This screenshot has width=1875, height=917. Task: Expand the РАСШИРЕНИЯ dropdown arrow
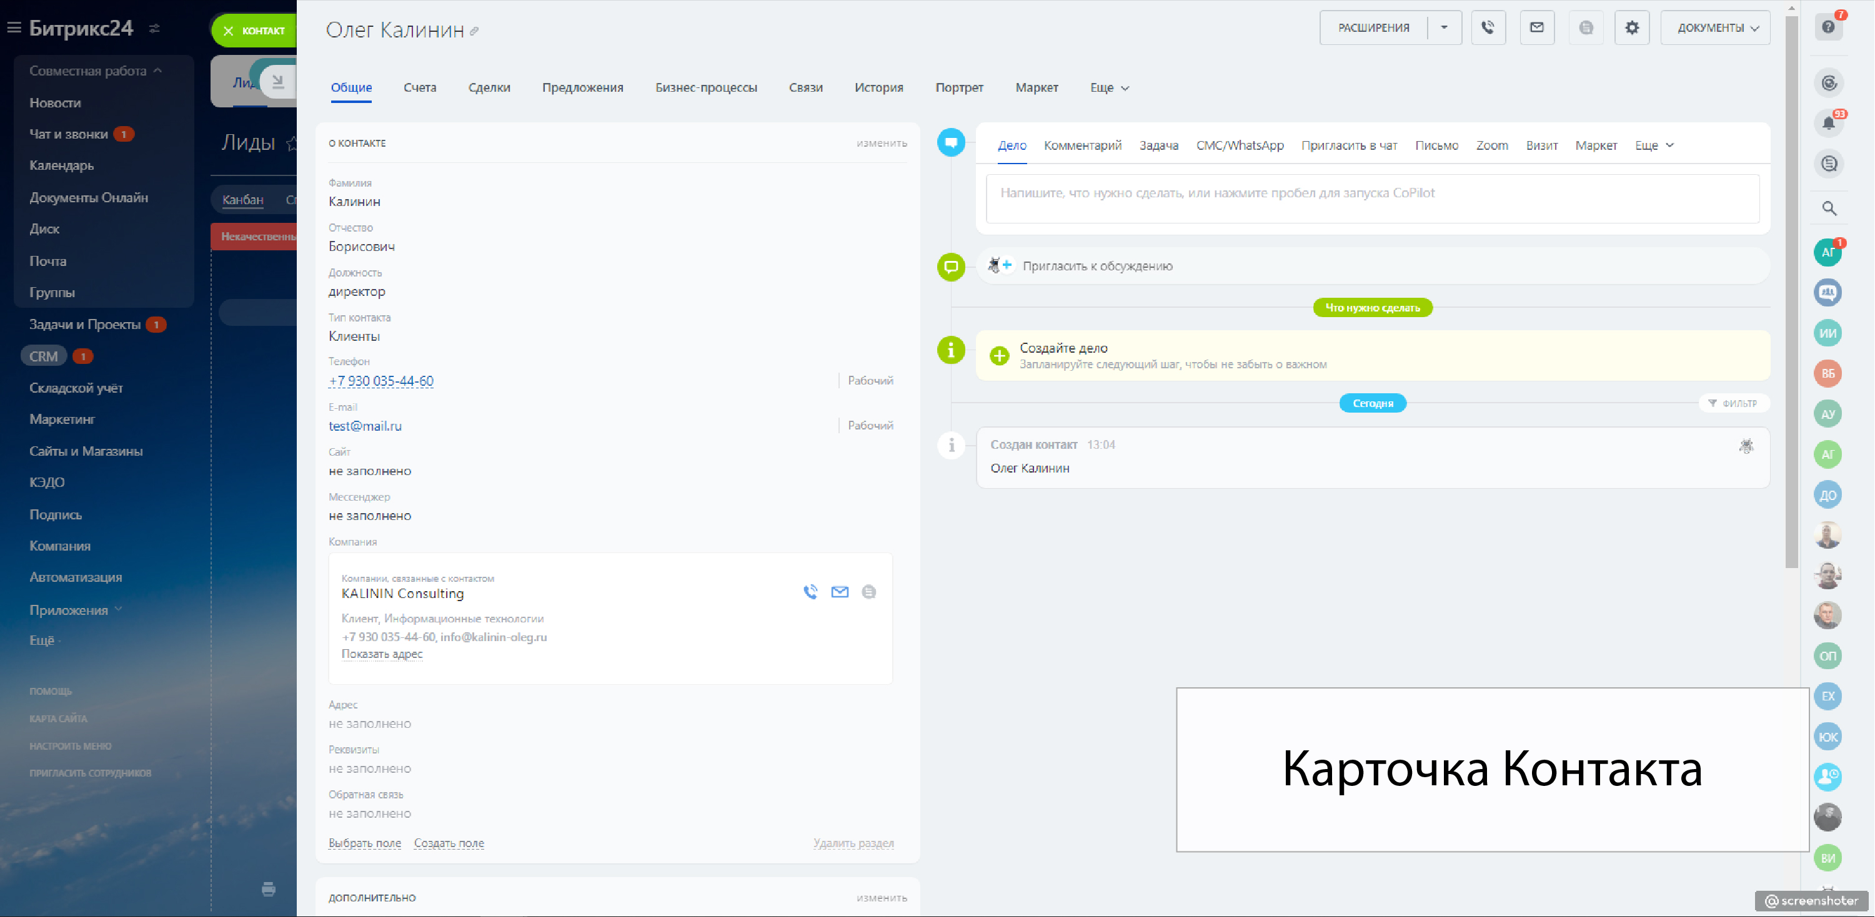click(1444, 27)
